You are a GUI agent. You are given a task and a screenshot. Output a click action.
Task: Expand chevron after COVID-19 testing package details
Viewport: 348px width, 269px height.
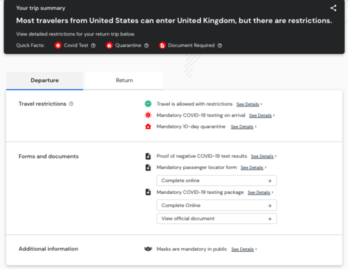pos(273,193)
